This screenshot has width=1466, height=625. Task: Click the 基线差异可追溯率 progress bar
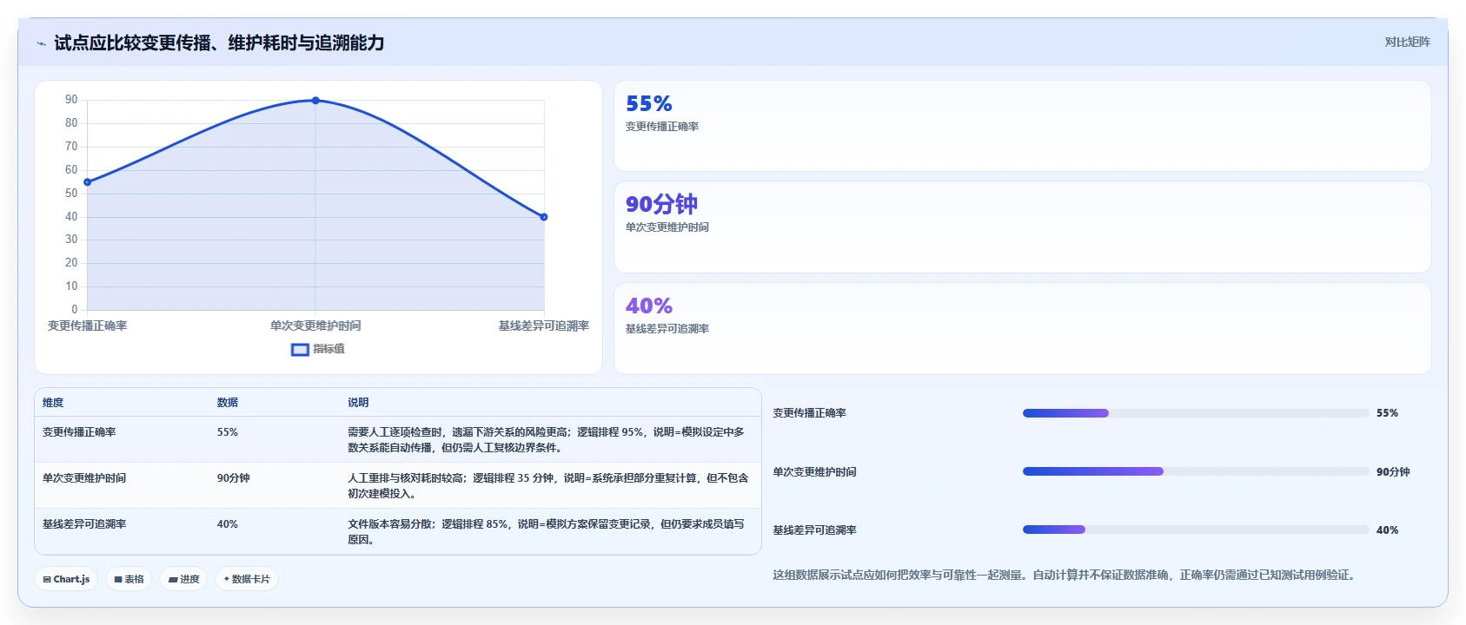pyautogui.click(x=1196, y=530)
